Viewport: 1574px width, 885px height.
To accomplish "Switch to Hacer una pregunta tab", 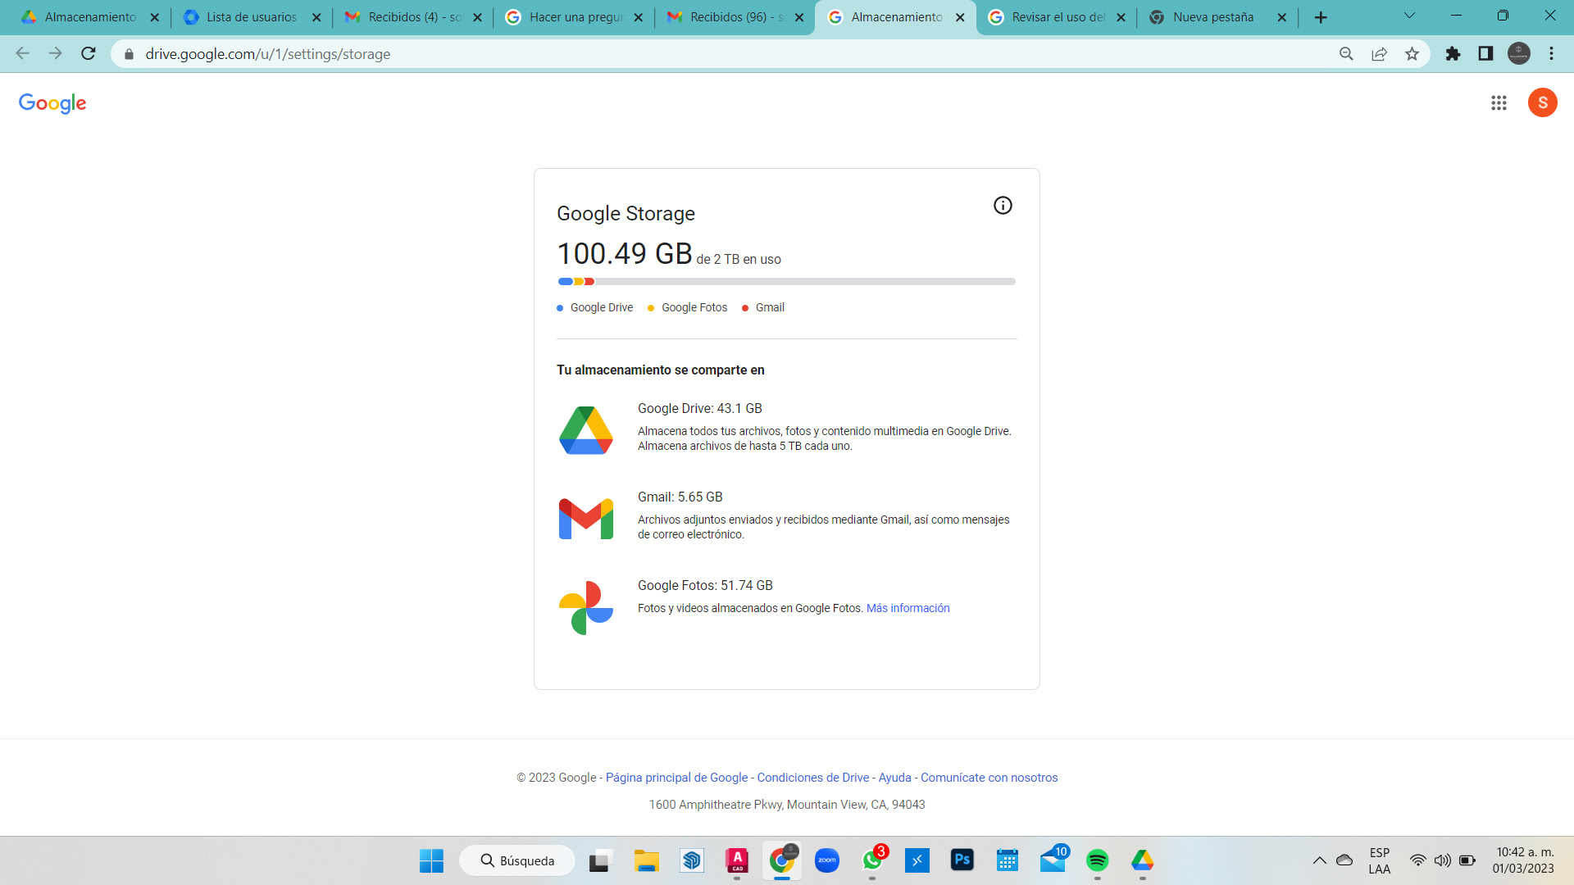I will [x=575, y=17].
